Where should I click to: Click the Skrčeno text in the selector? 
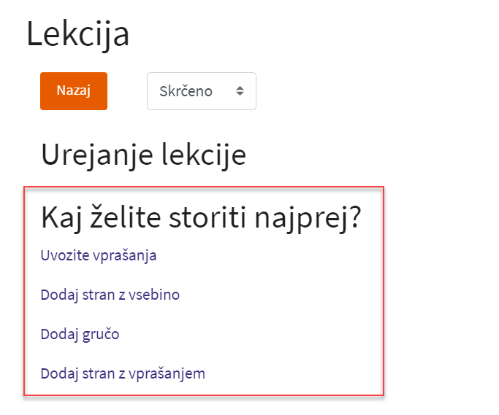coord(186,91)
